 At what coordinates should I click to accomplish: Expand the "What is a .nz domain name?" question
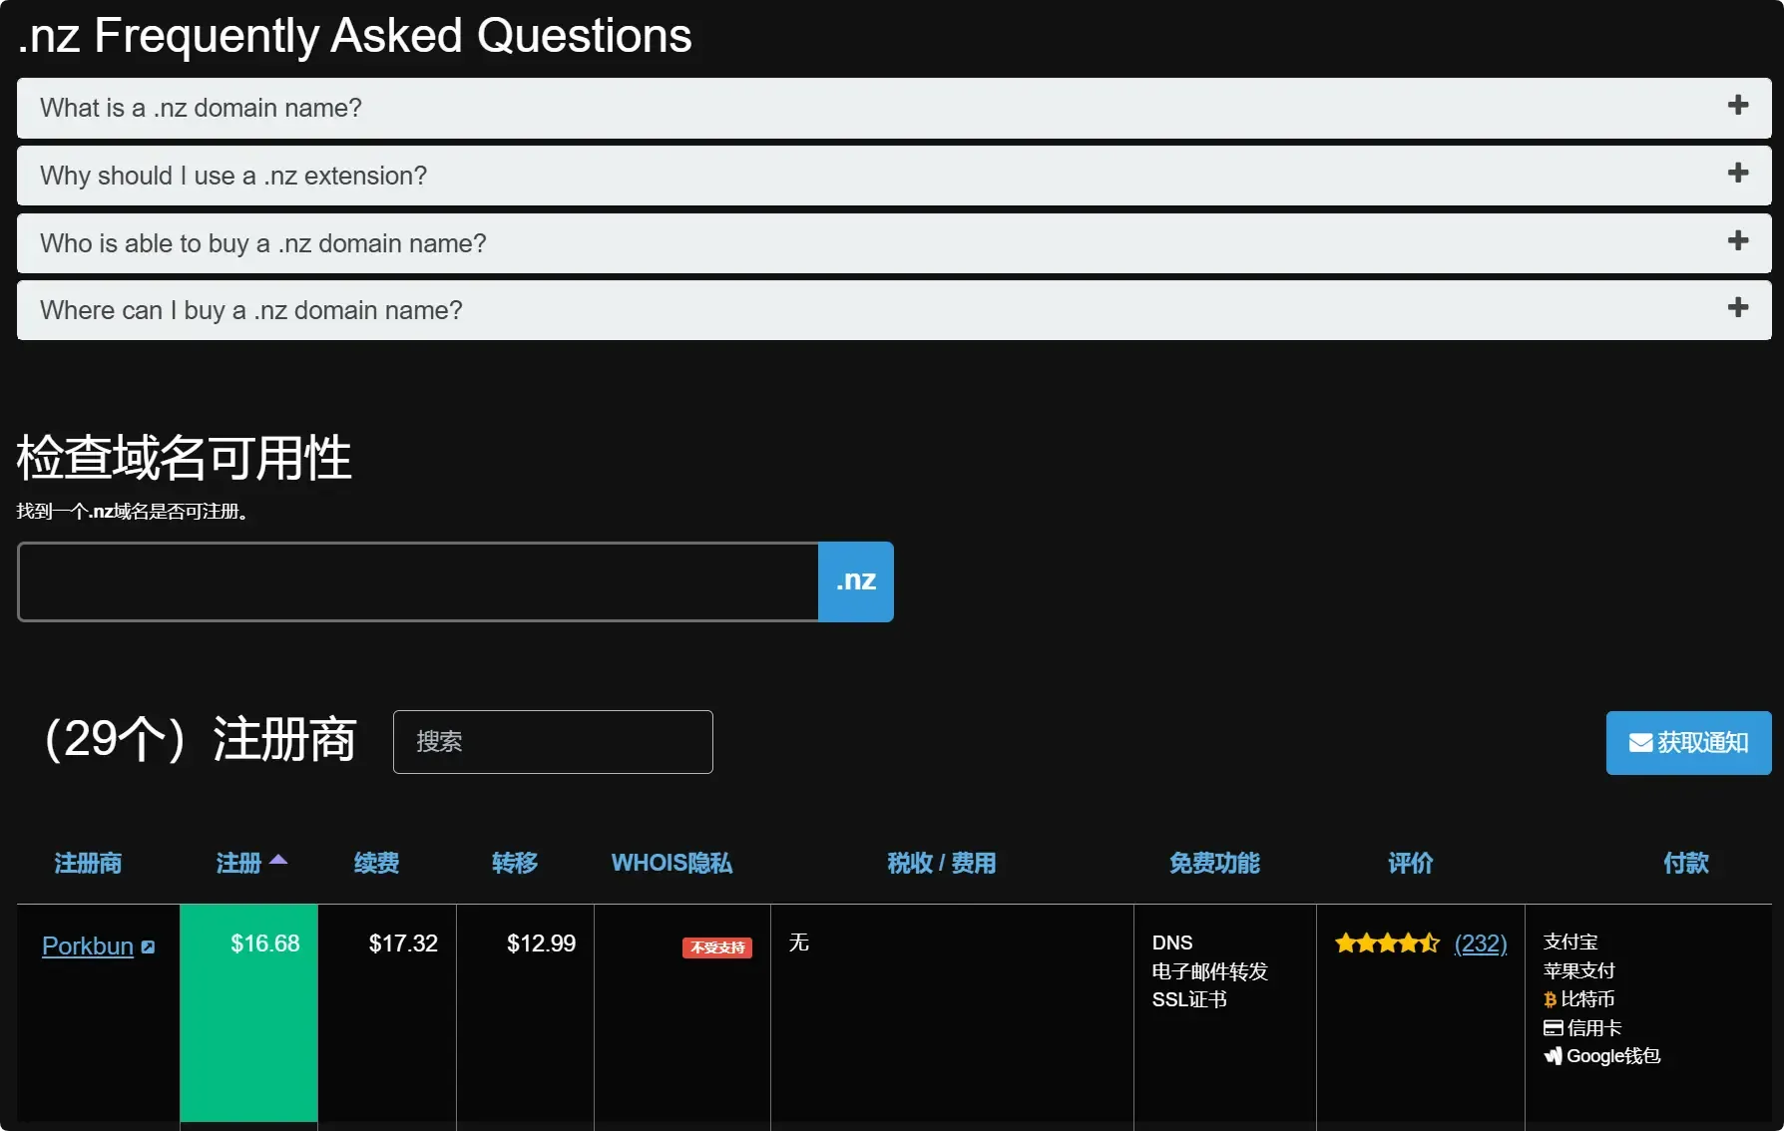[201, 108]
